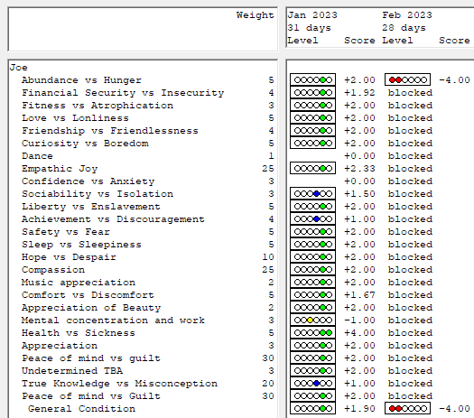
Task: Click the Hope vs Despair row label
Action: pos(69,257)
